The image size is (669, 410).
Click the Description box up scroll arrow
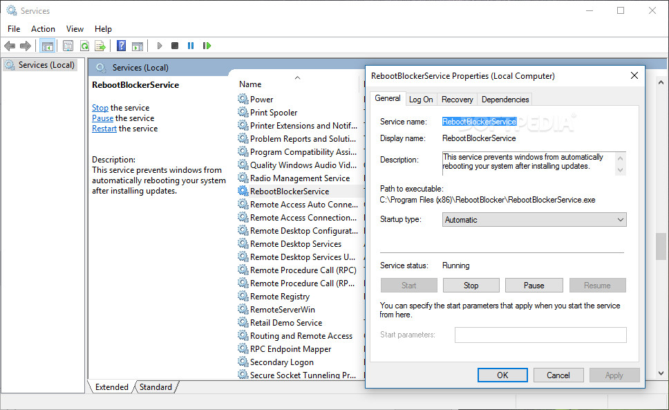pos(621,158)
